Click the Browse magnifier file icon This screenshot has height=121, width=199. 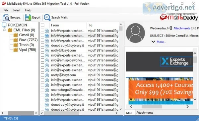tap(6, 17)
